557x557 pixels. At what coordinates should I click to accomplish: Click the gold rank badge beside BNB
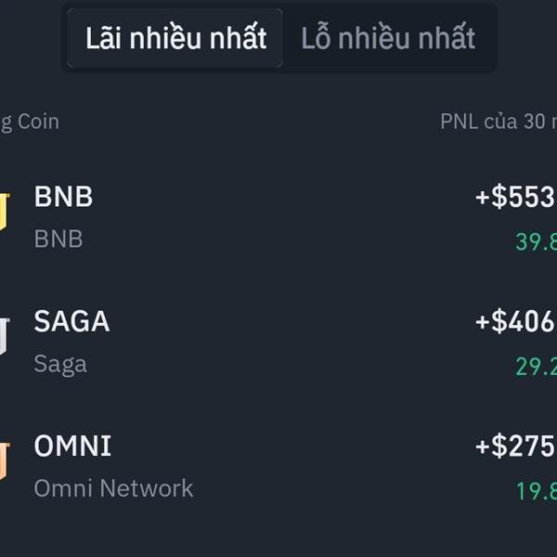tap(5, 212)
